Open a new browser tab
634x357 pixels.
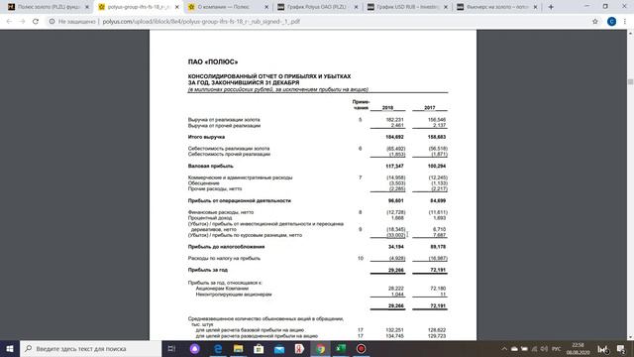pos(551,7)
